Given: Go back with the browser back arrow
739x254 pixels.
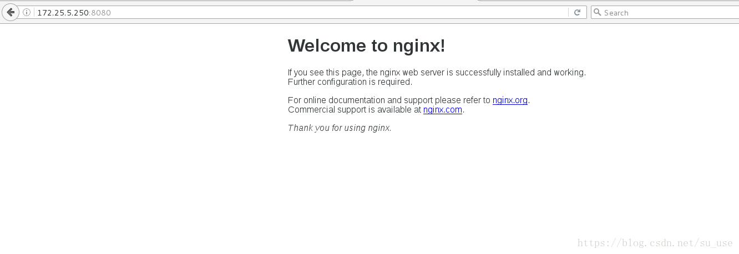Looking at the screenshot, I should click(x=10, y=12).
